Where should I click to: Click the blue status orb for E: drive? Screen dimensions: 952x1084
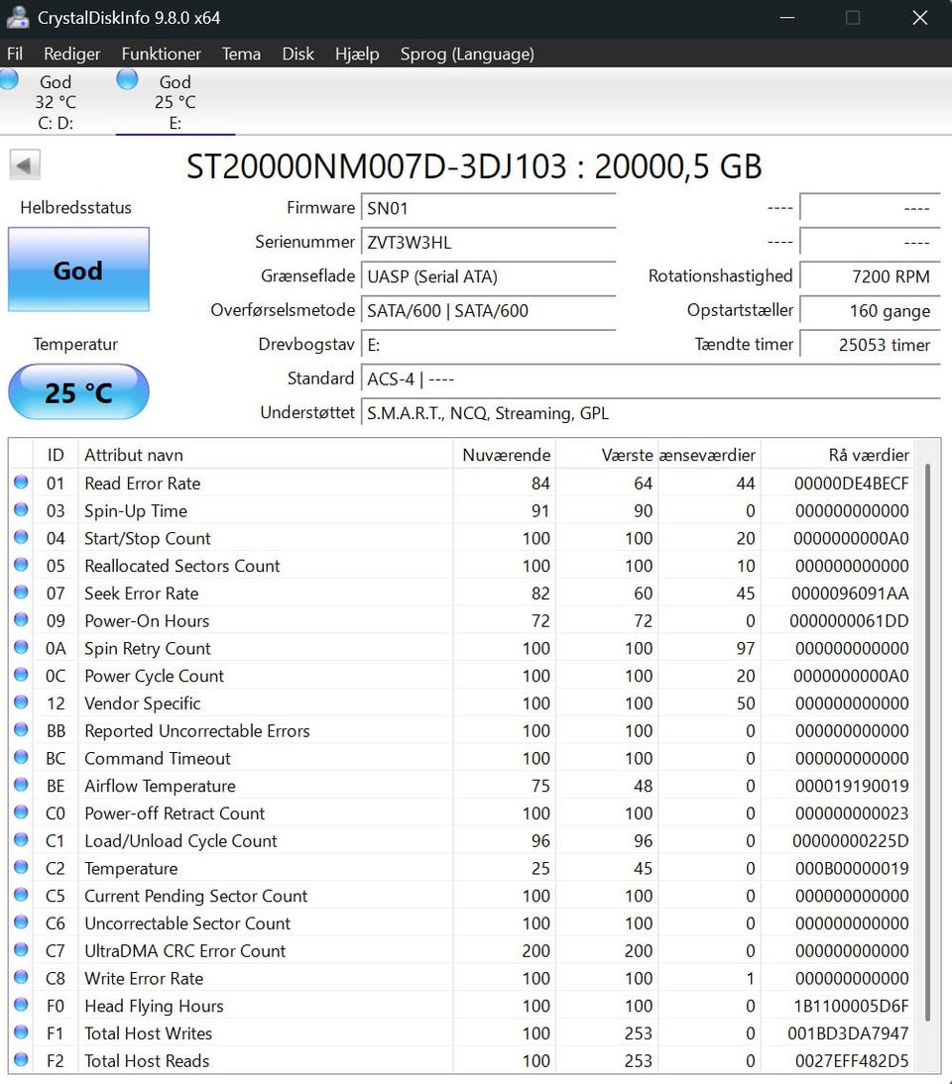click(x=127, y=80)
